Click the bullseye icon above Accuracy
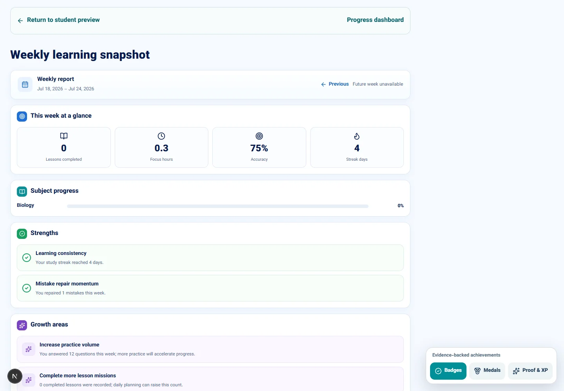564x391 pixels. click(259, 136)
